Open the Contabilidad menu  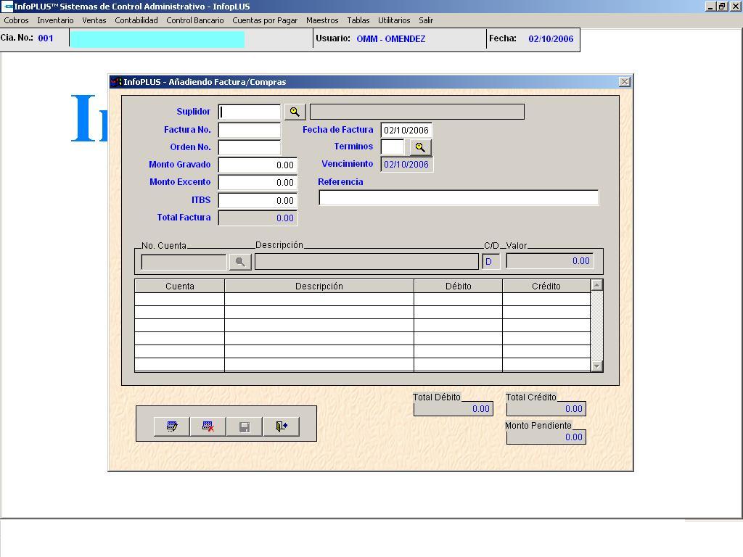coord(136,20)
